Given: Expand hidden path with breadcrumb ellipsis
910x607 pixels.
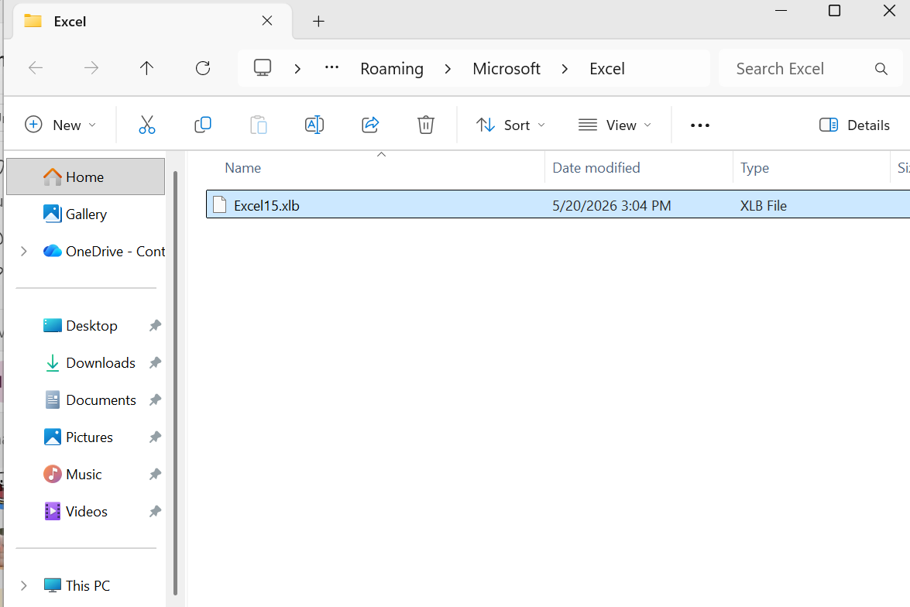Looking at the screenshot, I should (x=332, y=68).
